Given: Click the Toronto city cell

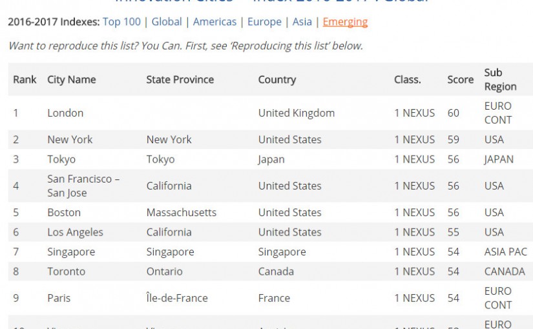Looking at the screenshot, I should 69,272.
